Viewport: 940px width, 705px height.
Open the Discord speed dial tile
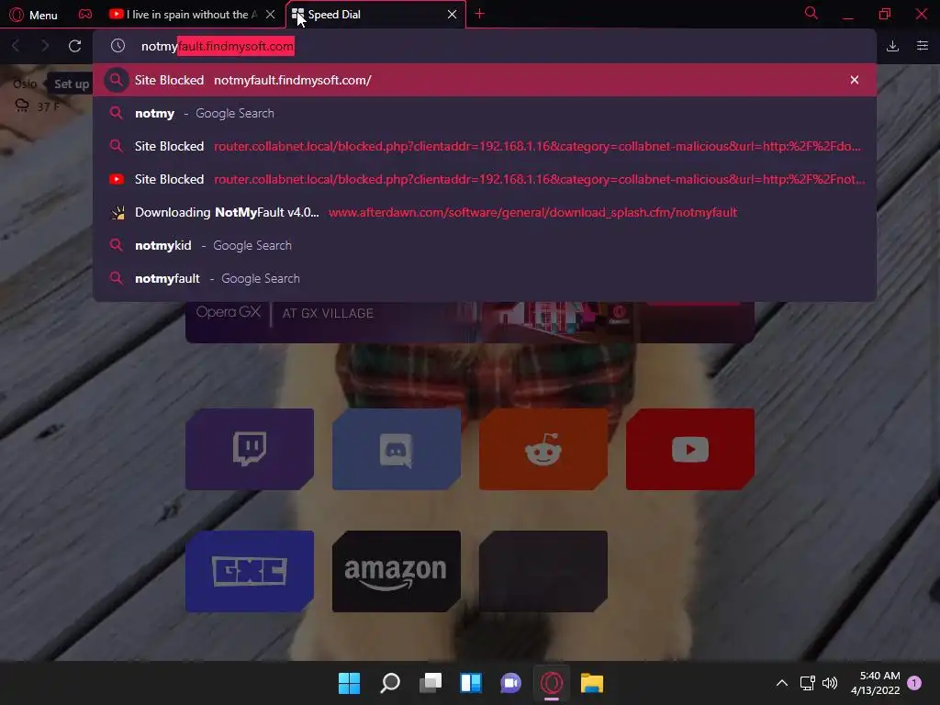coord(397,449)
